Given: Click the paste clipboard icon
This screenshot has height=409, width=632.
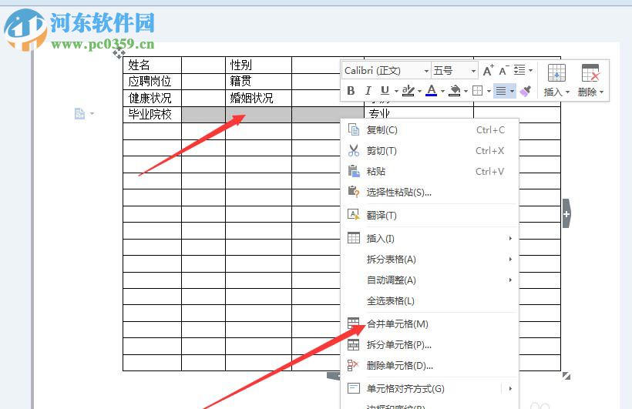Looking at the screenshot, I should [354, 171].
